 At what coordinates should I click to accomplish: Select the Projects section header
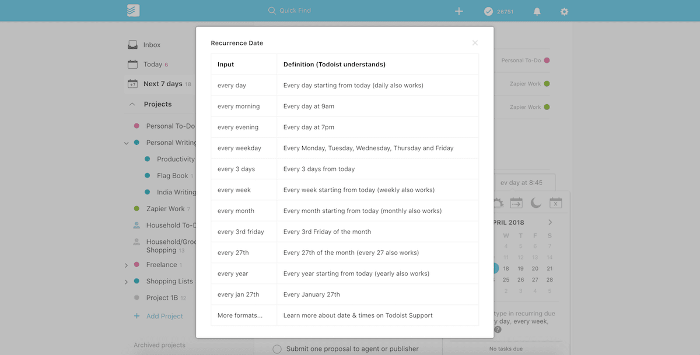[158, 104]
